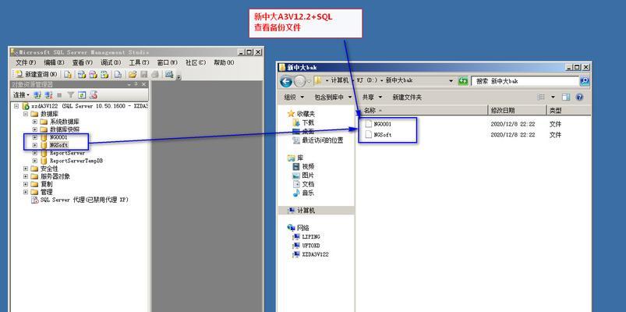Expand the 服务器对象 folder
The image size is (626, 312).
26,176
